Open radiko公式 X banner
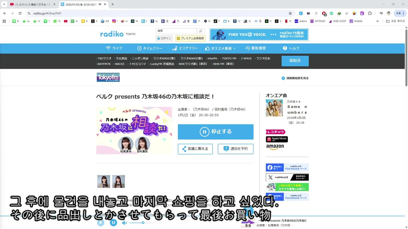This screenshot has width=408, height=229. (x=287, y=177)
